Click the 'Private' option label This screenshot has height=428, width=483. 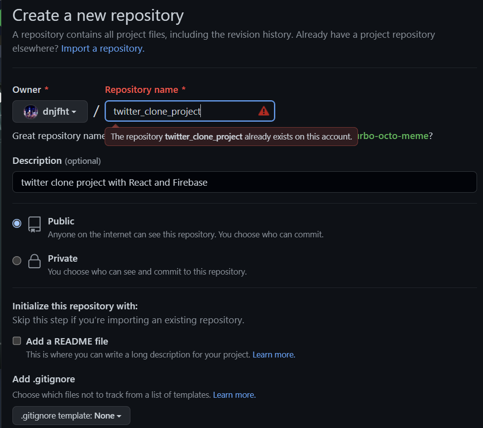(x=63, y=258)
